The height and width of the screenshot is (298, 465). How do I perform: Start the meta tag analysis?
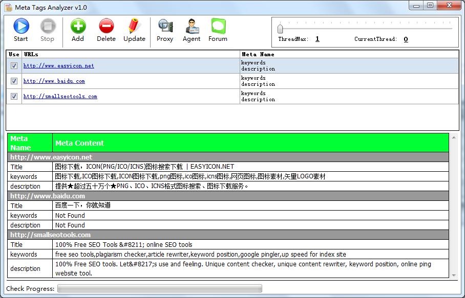(21, 30)
